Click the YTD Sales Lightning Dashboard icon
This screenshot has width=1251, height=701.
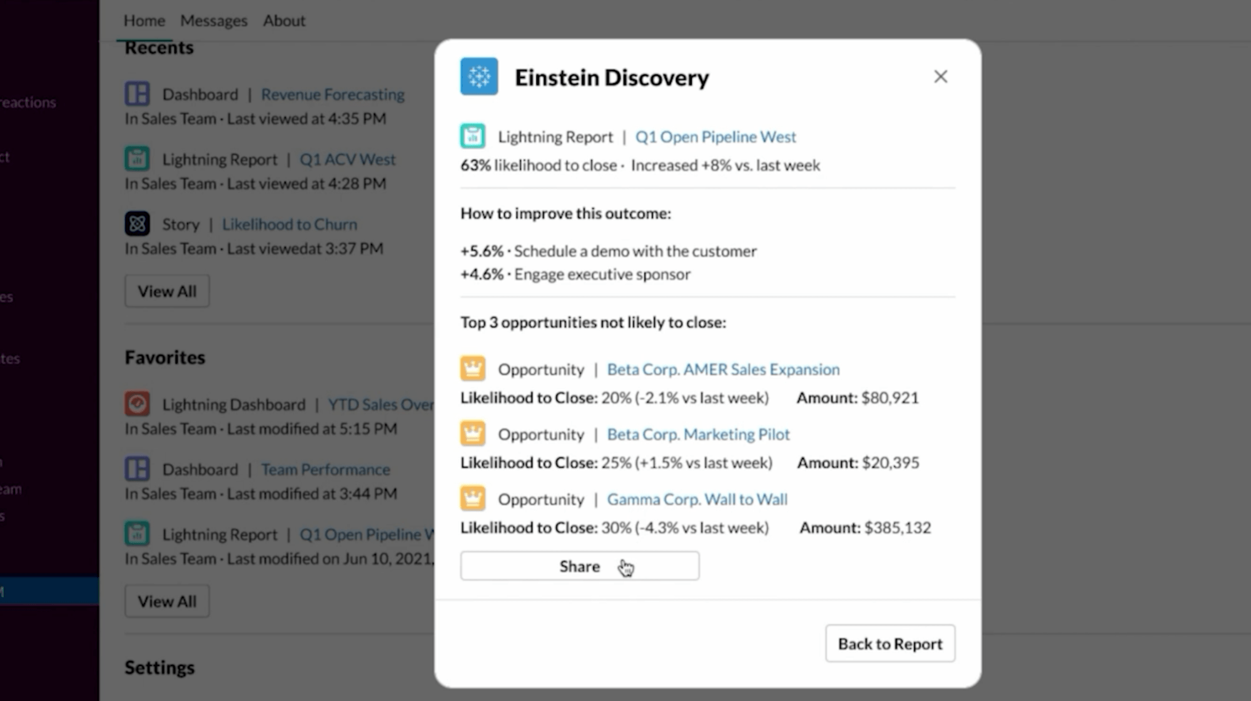click(137, 404)
